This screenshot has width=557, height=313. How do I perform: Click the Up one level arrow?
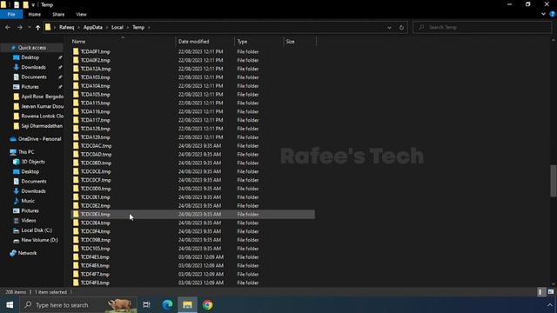tap(37, 27)
